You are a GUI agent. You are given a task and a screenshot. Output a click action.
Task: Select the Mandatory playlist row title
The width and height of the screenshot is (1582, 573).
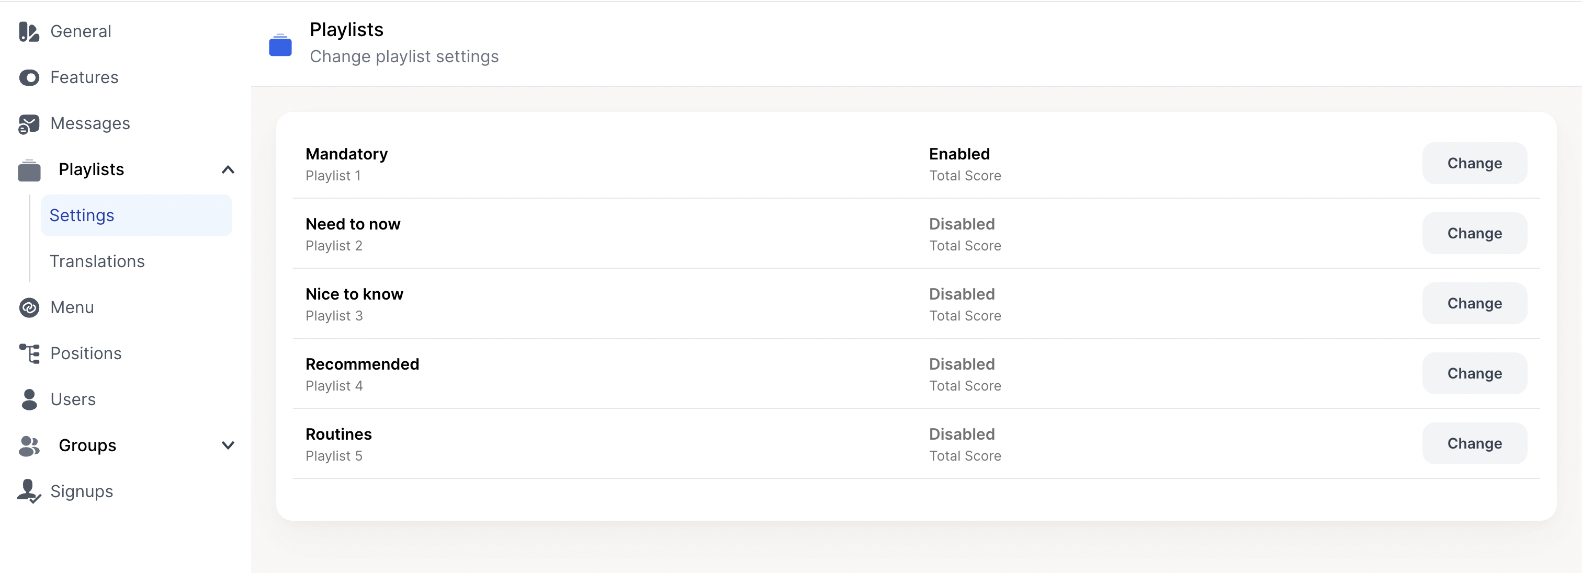(x=346, y=154)
